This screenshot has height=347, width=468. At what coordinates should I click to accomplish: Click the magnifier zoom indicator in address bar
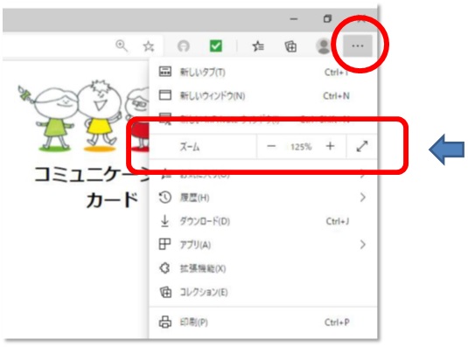pyautogui.click(x=122, y=46)
